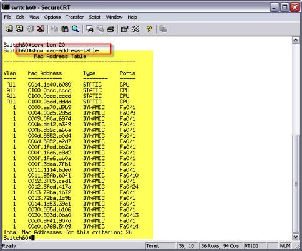Open the Window menu
302x251 pixels.
pyautogui.click(x=114, y=17)
